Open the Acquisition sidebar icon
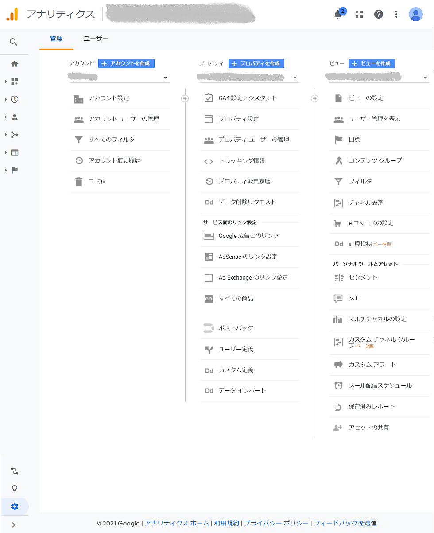This screenshot has width=434, height=533. point(15,135)
